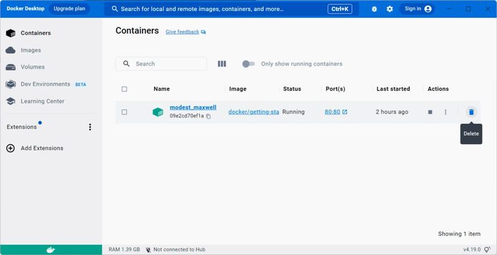Toggle Only show running containers

click(x=248, y=63)
